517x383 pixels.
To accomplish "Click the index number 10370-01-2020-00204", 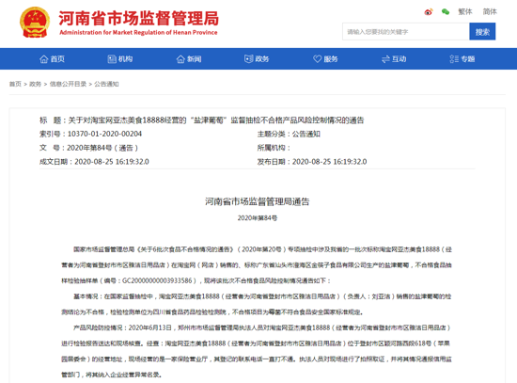I will pyautogui.click(x=104, y=134).
